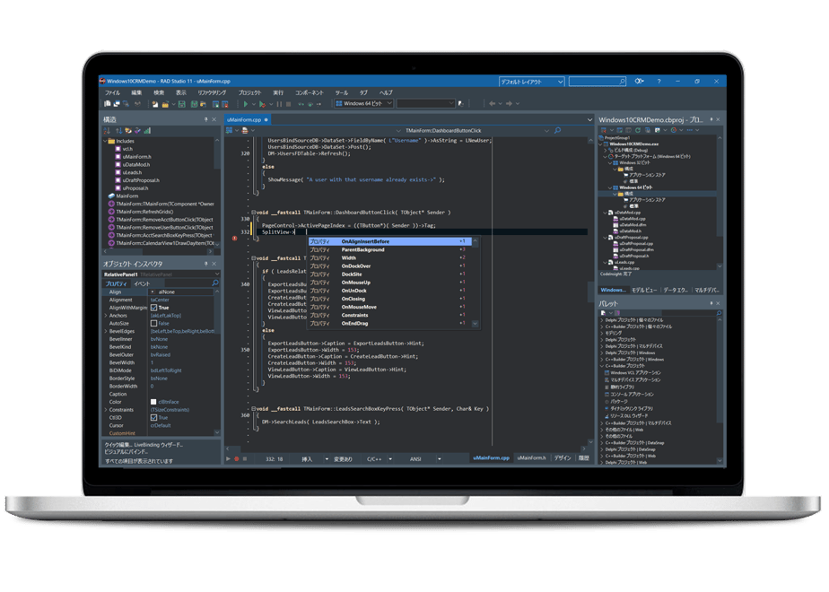Run the project with the green play icon
This screenshot has height=592, width=829.
click(x=245, y=103)
